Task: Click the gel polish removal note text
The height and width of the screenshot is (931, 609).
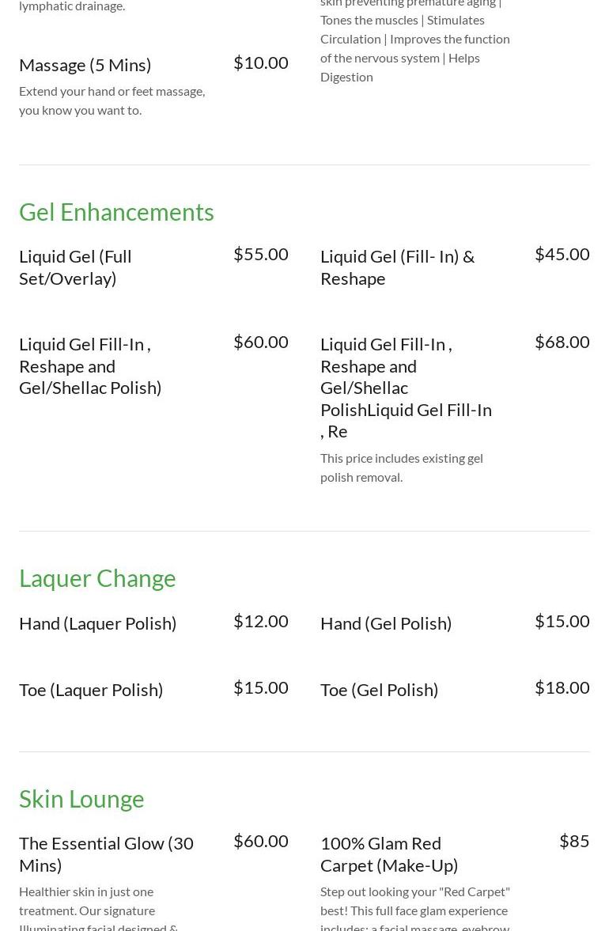Action: (401, 467)
